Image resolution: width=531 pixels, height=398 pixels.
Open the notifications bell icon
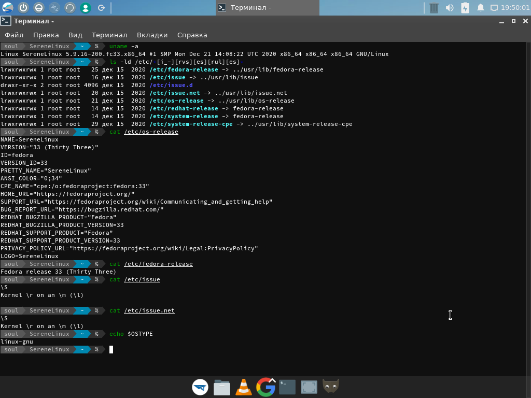click(481, 7)
